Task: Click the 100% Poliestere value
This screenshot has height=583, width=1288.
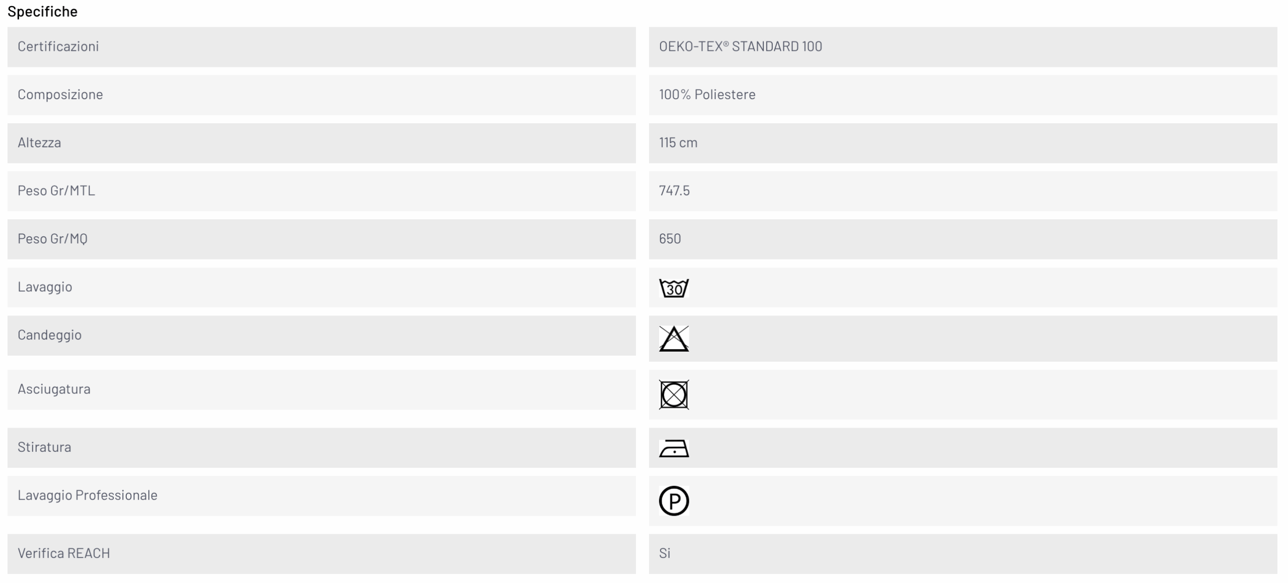Action: tap(707, 95)
